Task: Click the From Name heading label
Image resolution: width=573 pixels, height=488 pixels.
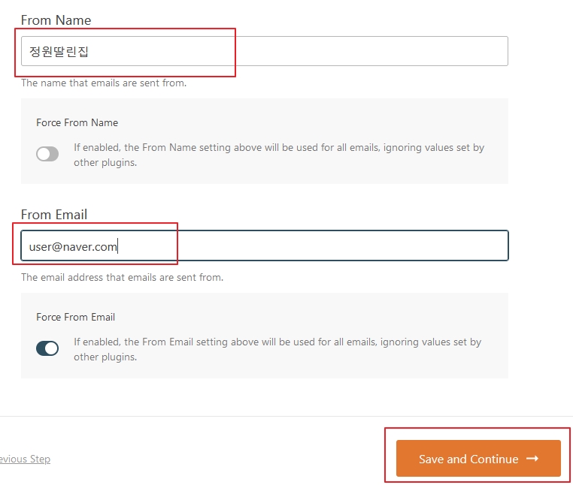Action: click(56, 20)
